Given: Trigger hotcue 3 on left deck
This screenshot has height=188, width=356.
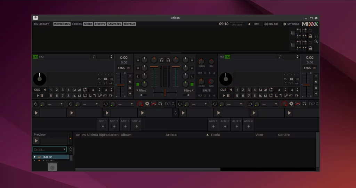Looking at the screenshot, I should pyautogui.click(x=63, y=90).
